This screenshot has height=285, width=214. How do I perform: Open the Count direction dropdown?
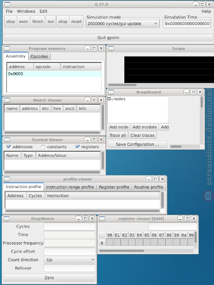click(x=70, y=260)
